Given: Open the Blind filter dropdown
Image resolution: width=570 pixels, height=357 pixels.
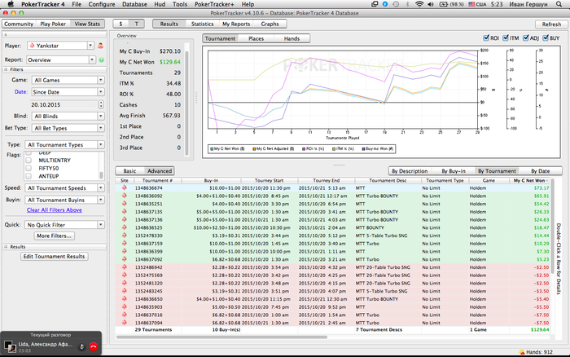Looking at the screenshot, I should tap(68, 116).
